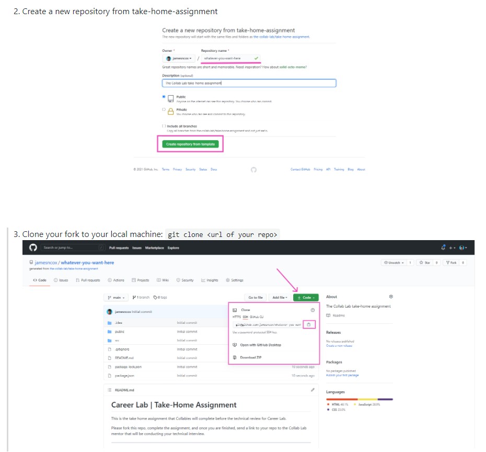The width and height of the screenshot is (486, 452).
Task: Click the .gitignore file icon
Action: pos(109,349)
